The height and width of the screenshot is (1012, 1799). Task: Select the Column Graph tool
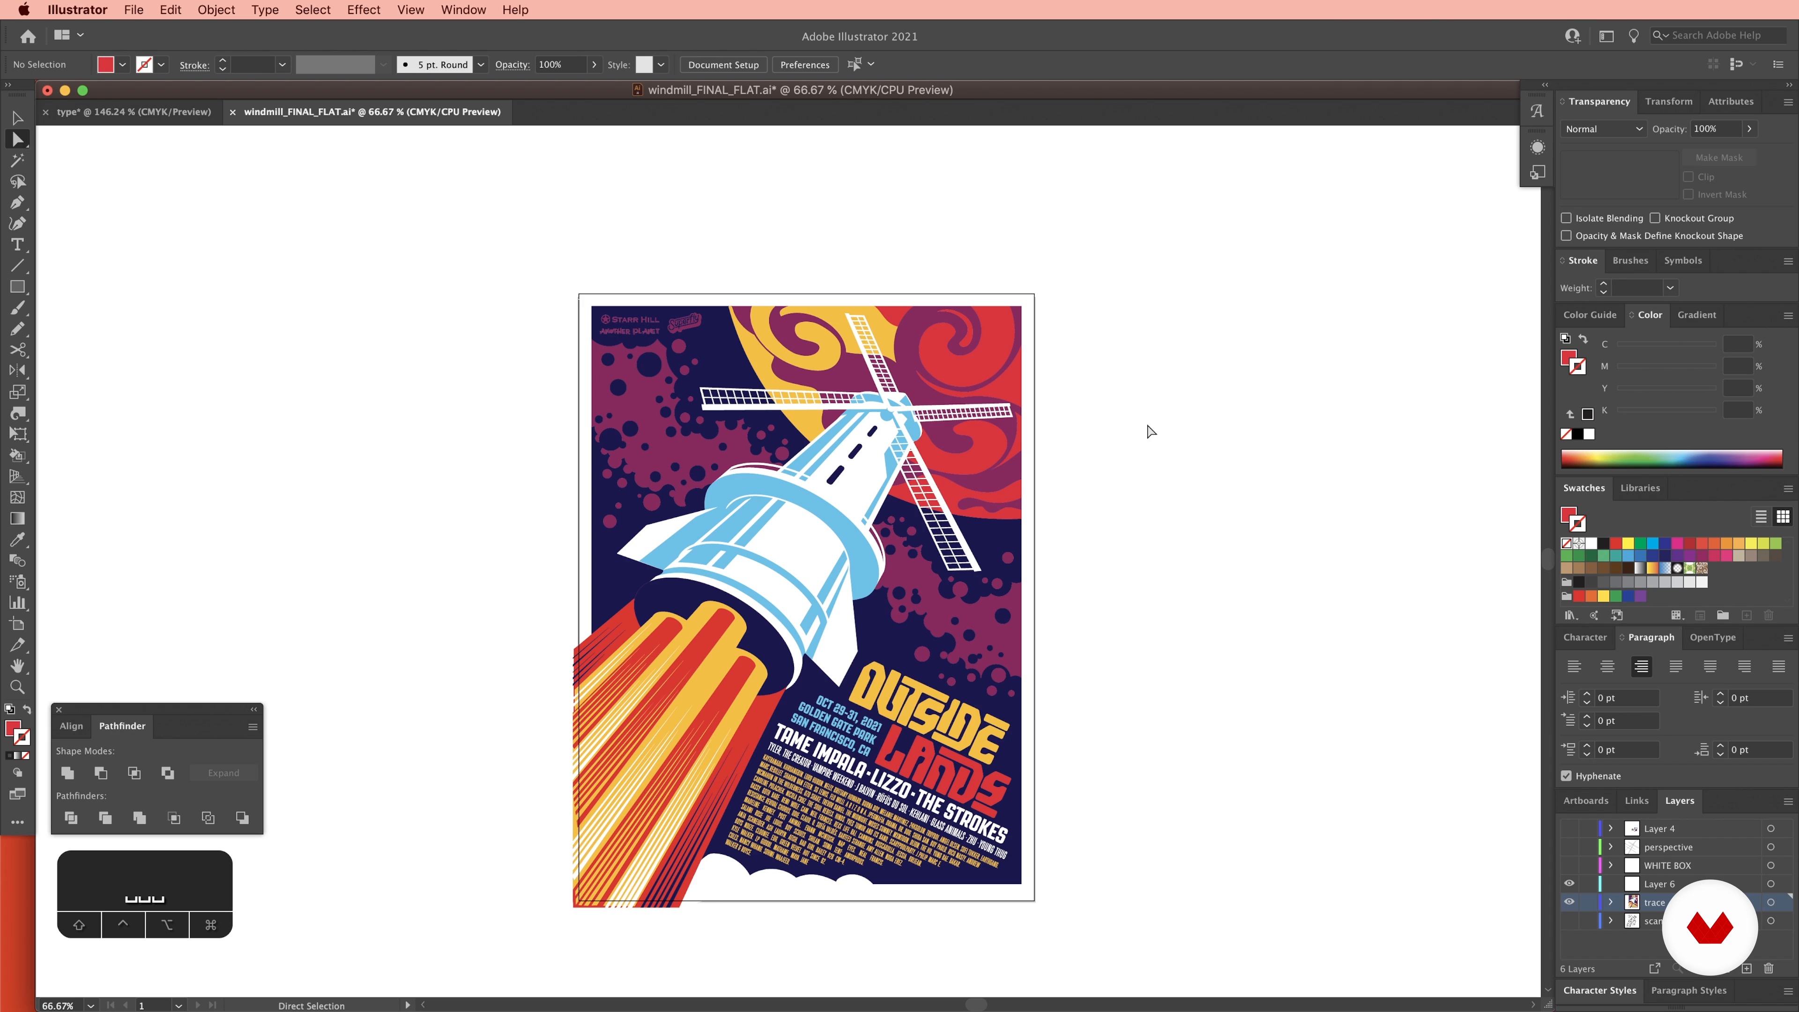coord(17,603)
